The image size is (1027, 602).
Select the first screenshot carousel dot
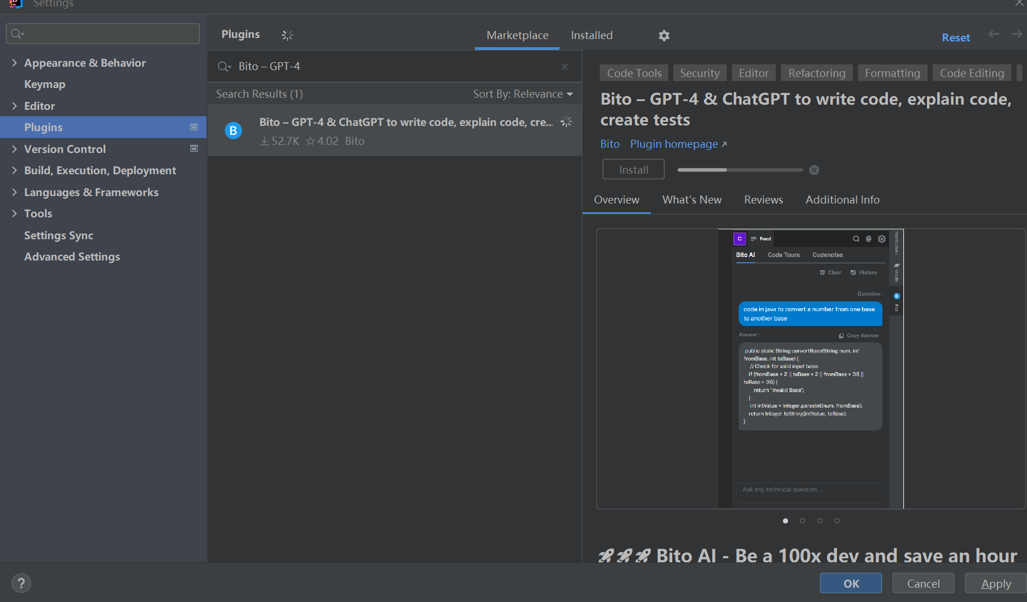click(785, 521)
